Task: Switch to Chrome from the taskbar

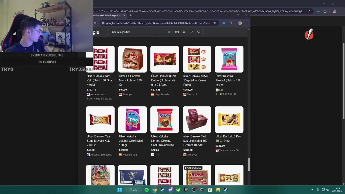Action: click(x=154, y=190)
